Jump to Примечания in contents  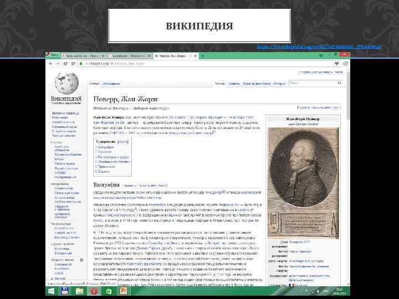[106, 167]
